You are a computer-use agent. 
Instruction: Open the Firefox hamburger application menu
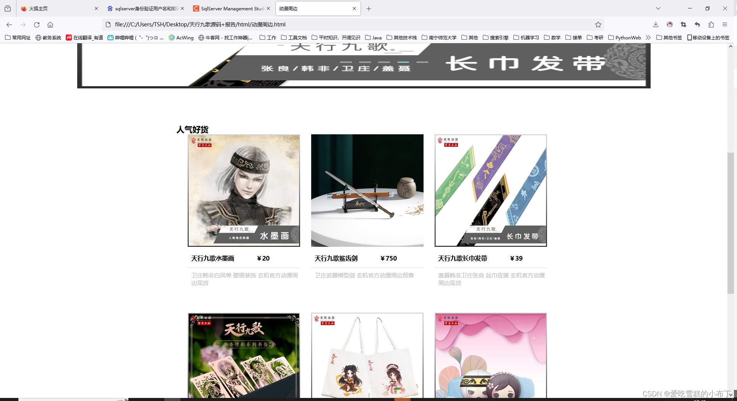coord(725,24)
